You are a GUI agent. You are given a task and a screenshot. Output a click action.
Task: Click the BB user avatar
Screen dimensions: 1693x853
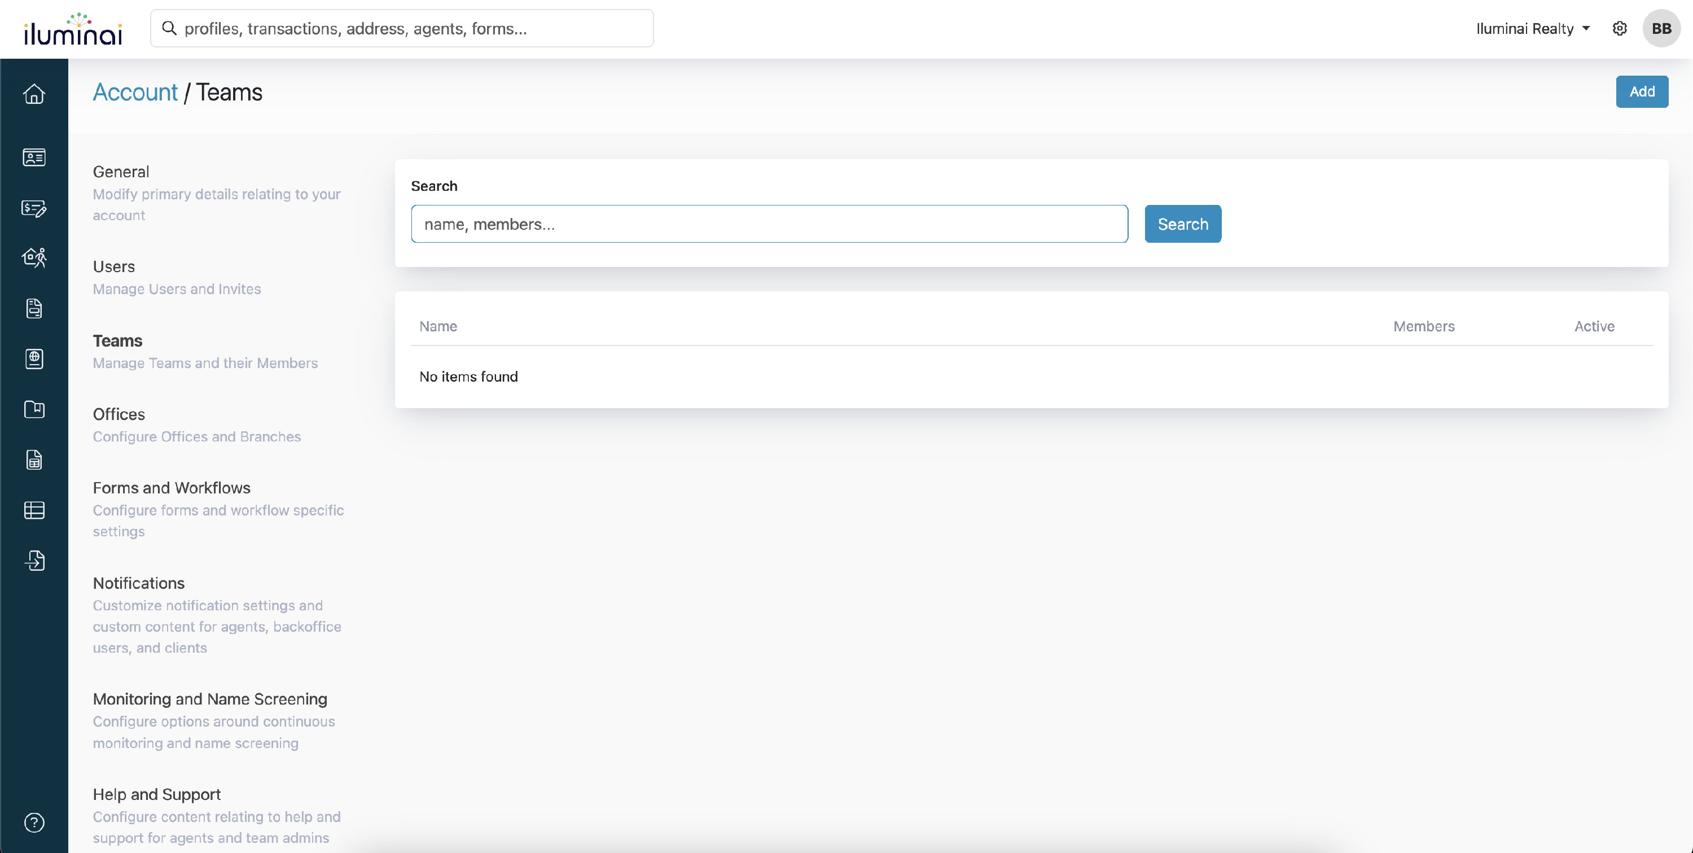pos(1661,28)
